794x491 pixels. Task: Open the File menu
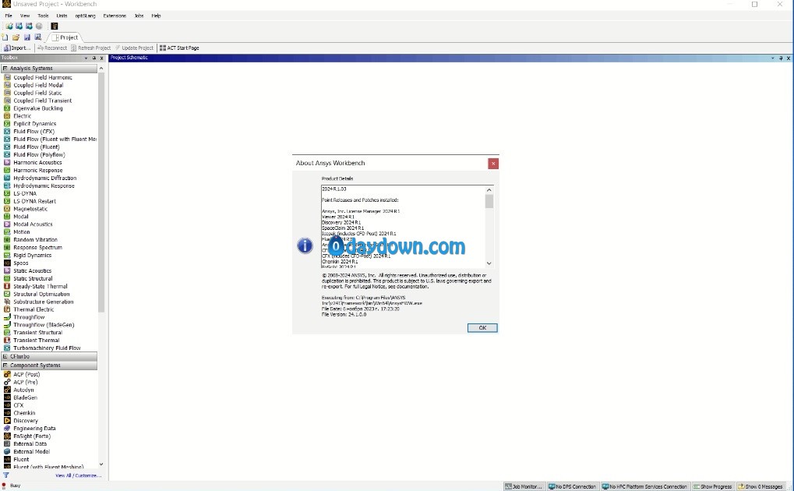click(x=9, y=16)
